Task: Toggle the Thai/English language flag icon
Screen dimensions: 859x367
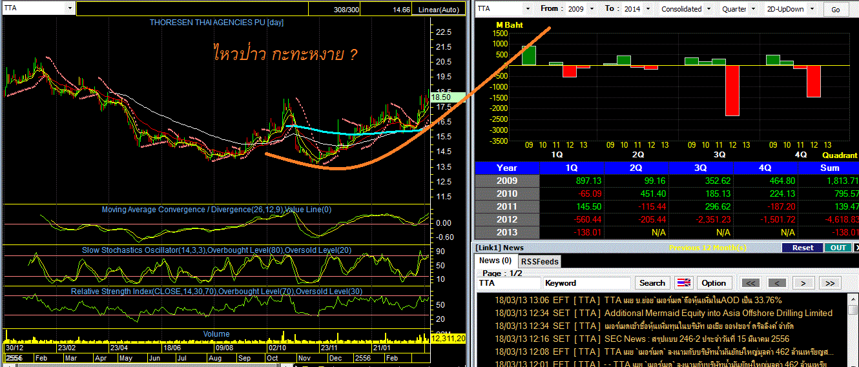Action: (x=683, y=283)
